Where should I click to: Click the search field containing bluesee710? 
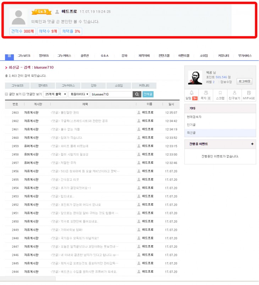[111, 94]
